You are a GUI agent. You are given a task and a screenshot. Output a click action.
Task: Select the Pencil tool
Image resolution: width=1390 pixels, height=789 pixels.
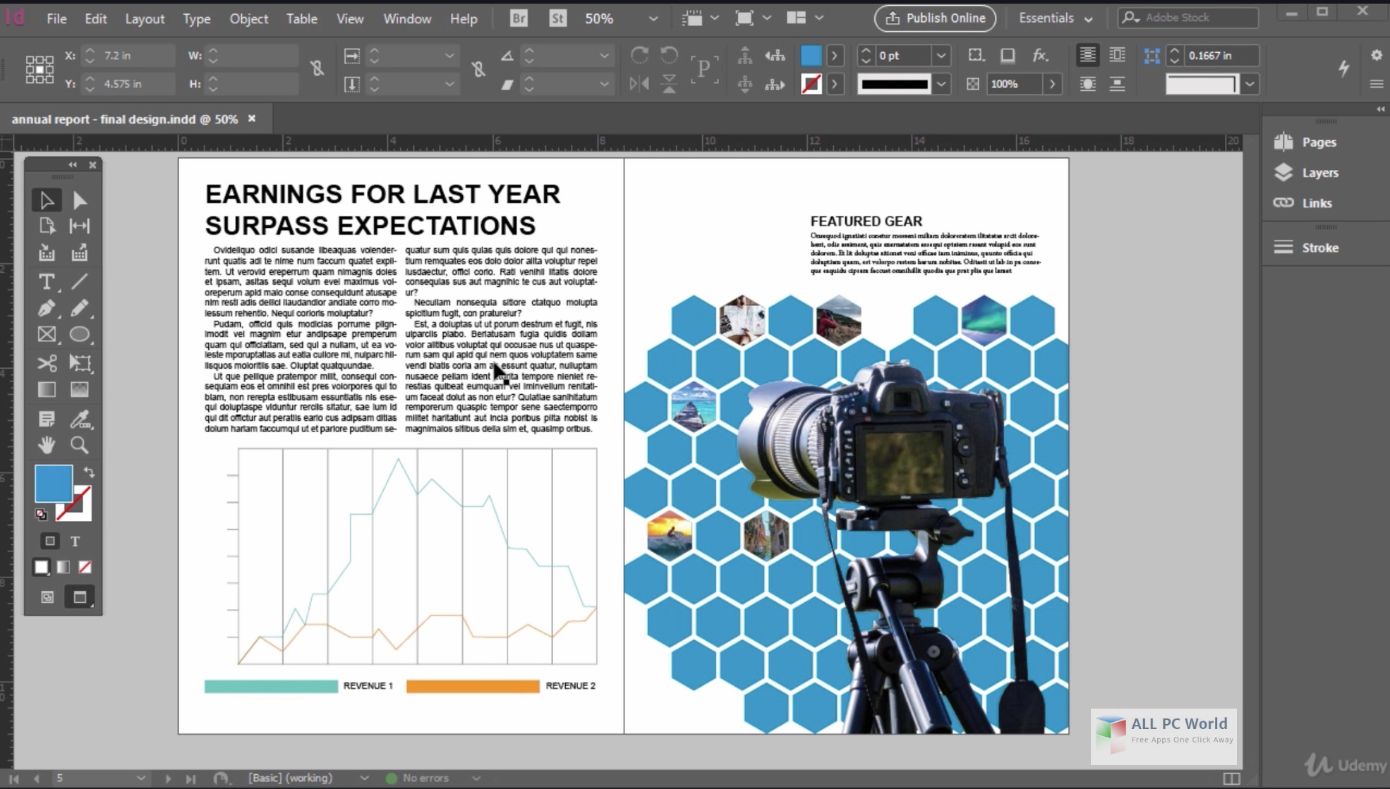click(81, 306)
